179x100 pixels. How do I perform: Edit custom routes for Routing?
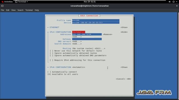click(100, 48)
